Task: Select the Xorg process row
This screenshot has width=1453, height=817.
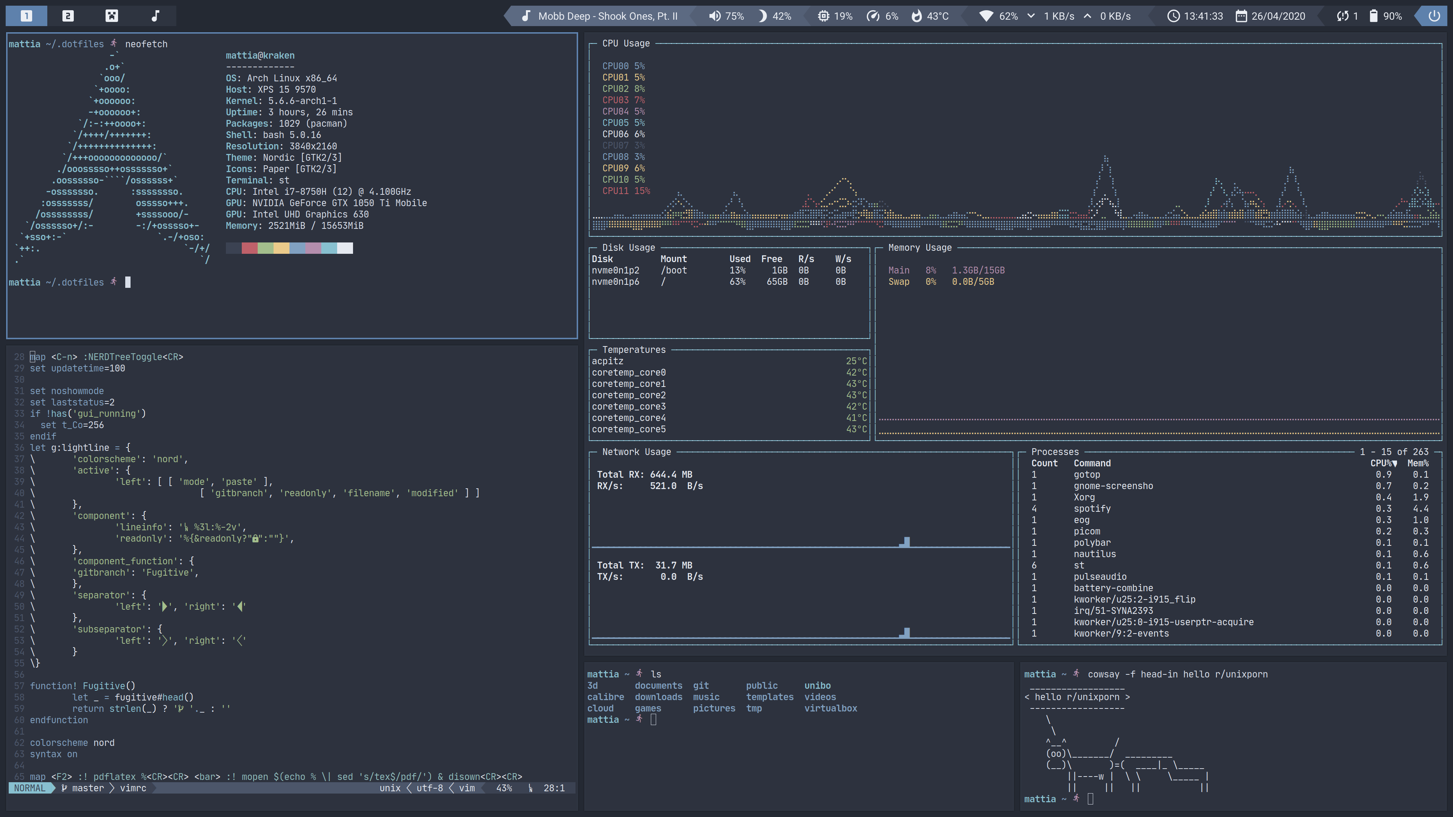Action: 1230,497
